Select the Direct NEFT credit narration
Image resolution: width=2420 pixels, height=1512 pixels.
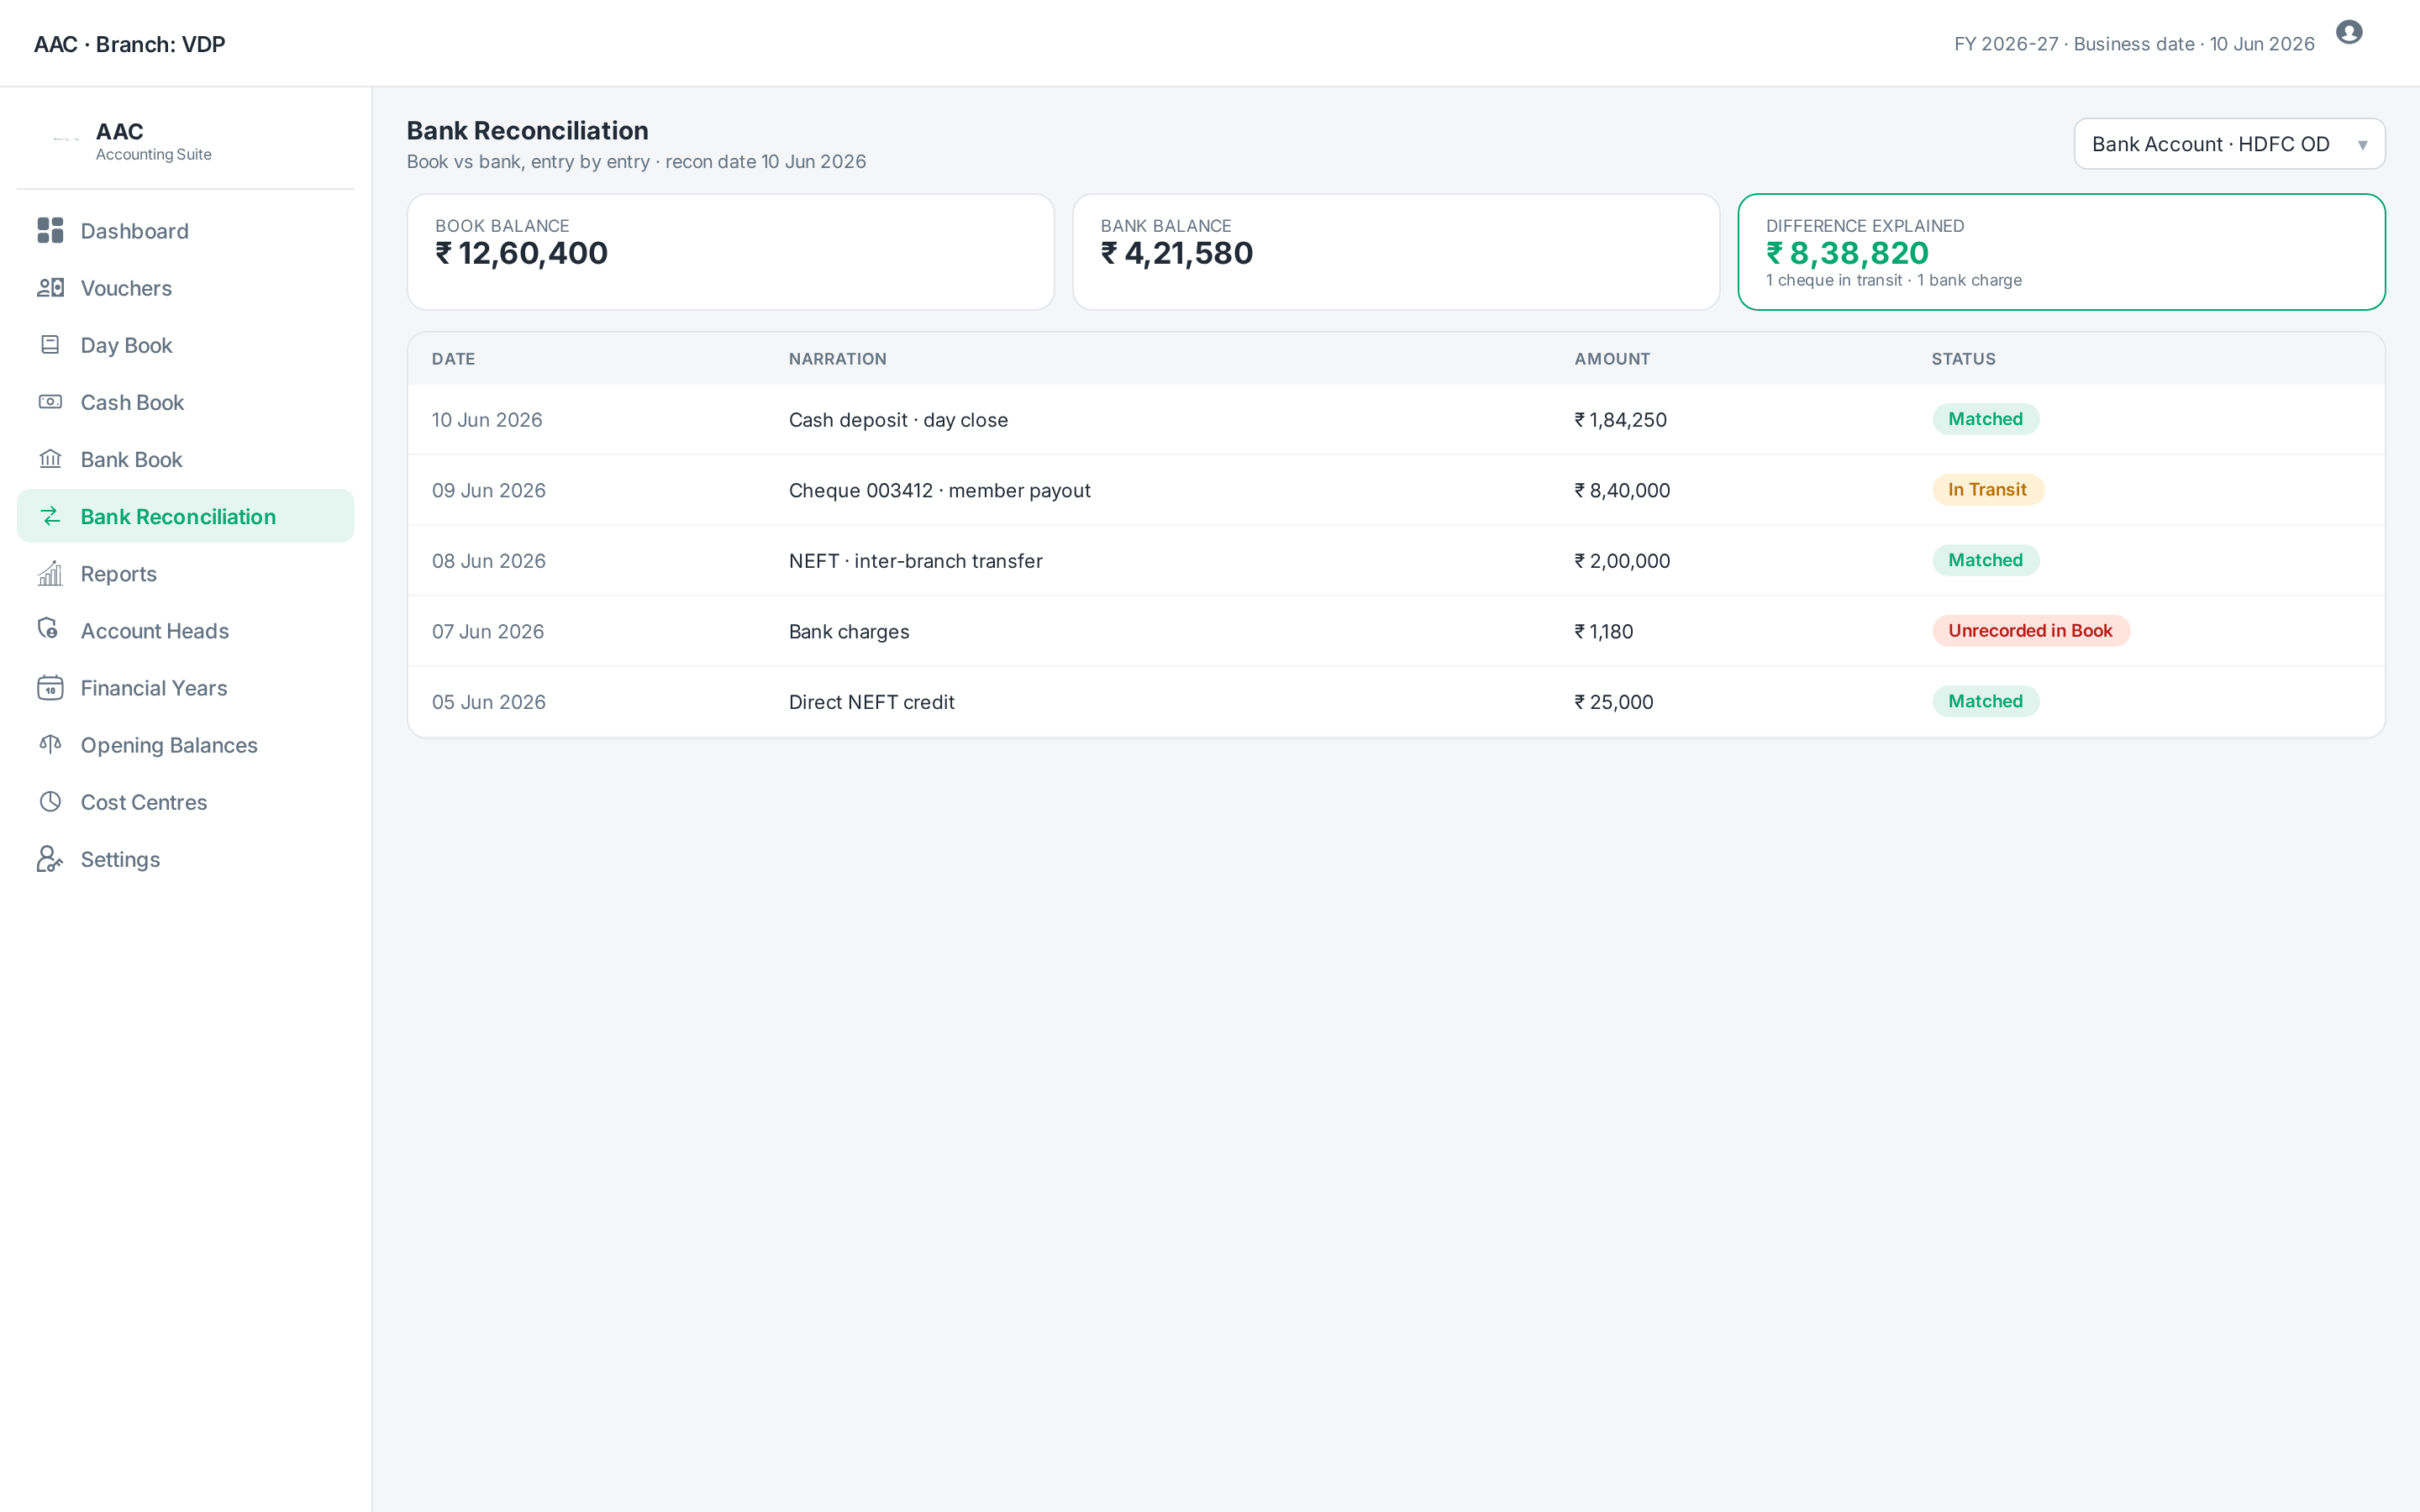tap(871, 702)
